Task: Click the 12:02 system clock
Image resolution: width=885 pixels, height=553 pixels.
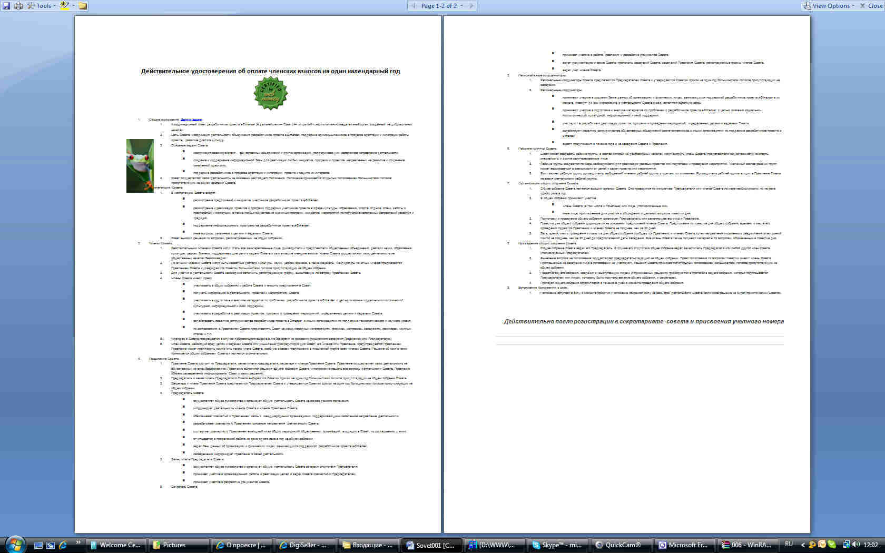Action: click(x=871, y=545)
